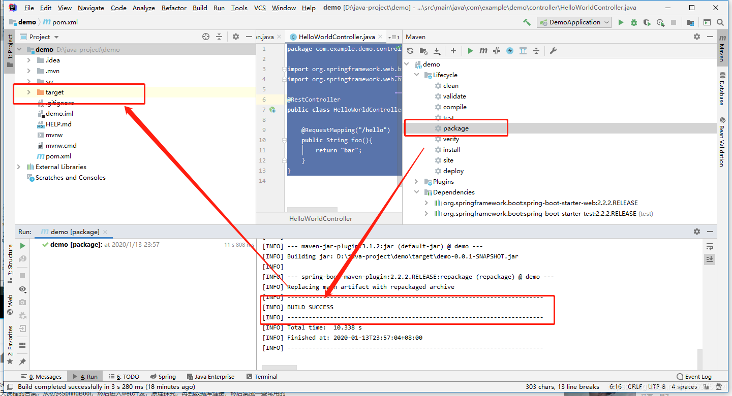The image size is (732, 396).
Task: Open Project panel gear settings
Action: 236,37
